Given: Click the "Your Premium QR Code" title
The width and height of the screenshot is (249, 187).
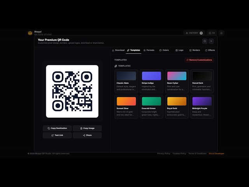Looking at the screenshot, I should (x=54, y=40).
